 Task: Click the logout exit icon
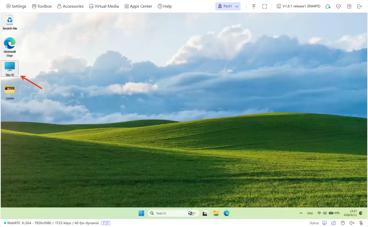pos(360,6)
